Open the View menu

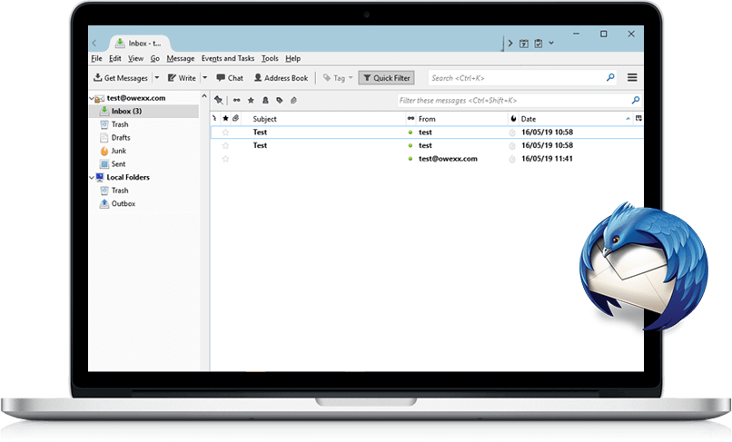[x=135, y=58]
